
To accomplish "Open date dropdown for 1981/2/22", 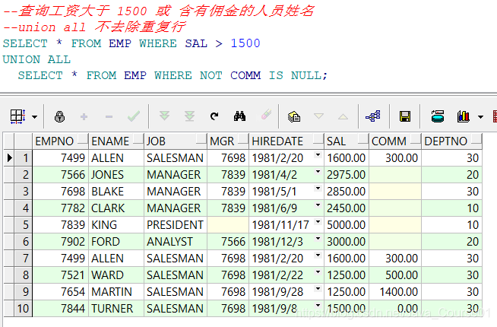I will point(318,272).
